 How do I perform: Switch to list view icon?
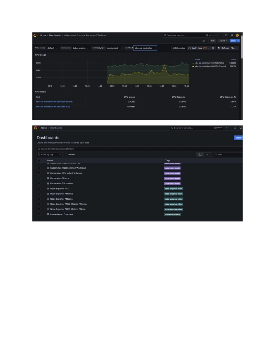[x=207, y=155]
